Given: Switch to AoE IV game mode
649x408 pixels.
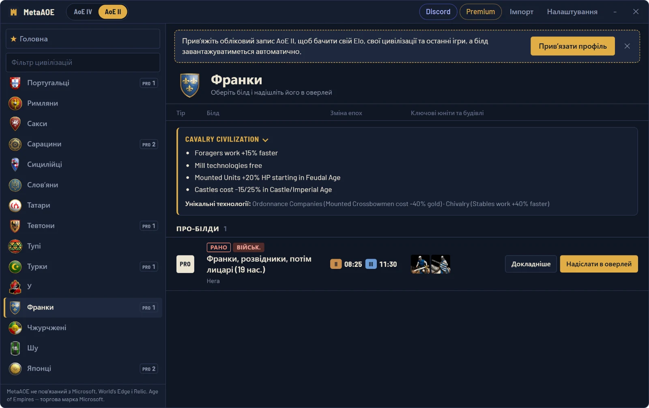Looking at the screenshot, I should tap(83, 12).
